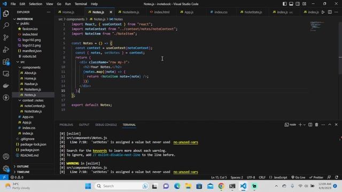Toggle the primary side bar layout
Screen dimensions: 342x192
284,4
